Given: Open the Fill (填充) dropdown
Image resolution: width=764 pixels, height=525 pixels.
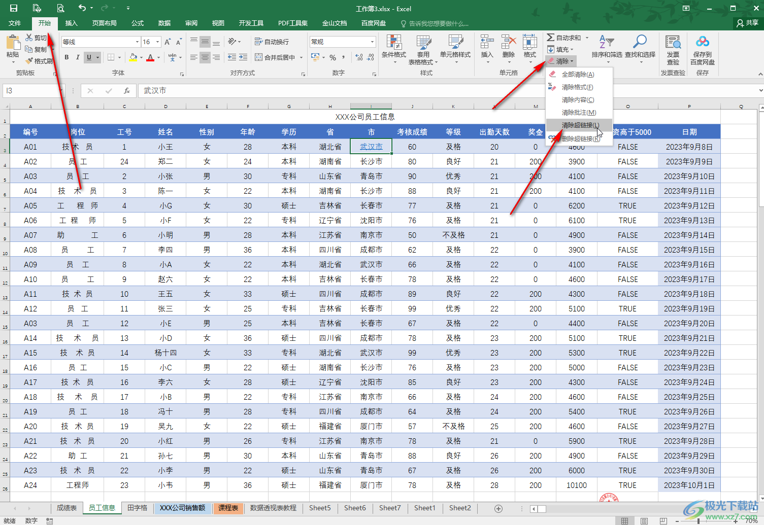Looking at the screenshot, I should 561,49.
